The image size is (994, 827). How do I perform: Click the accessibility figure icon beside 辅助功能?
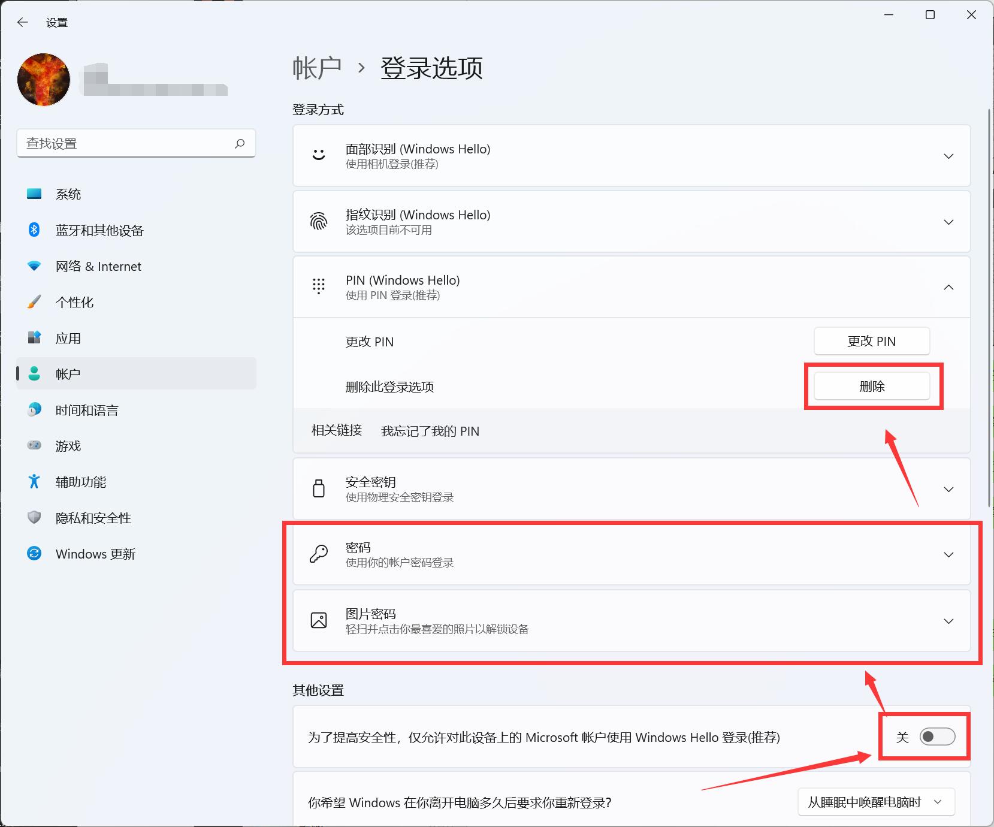coord(34,481)
